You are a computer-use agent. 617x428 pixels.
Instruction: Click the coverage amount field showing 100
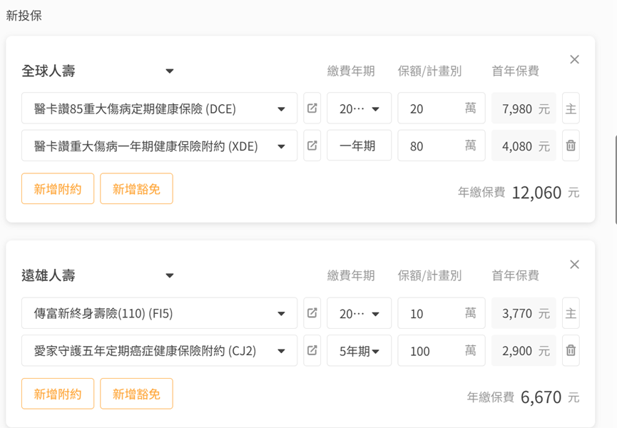[432, 351]
